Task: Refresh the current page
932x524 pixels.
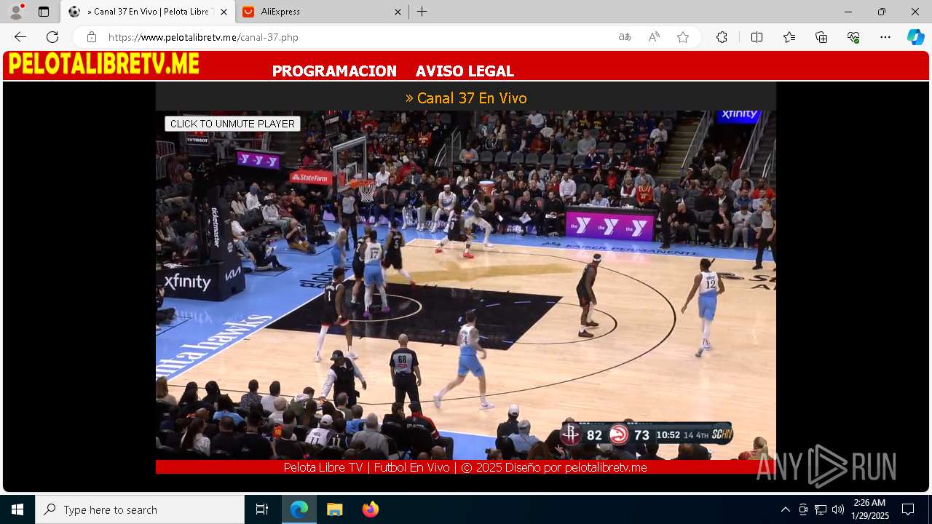Action: coord(52,37)
